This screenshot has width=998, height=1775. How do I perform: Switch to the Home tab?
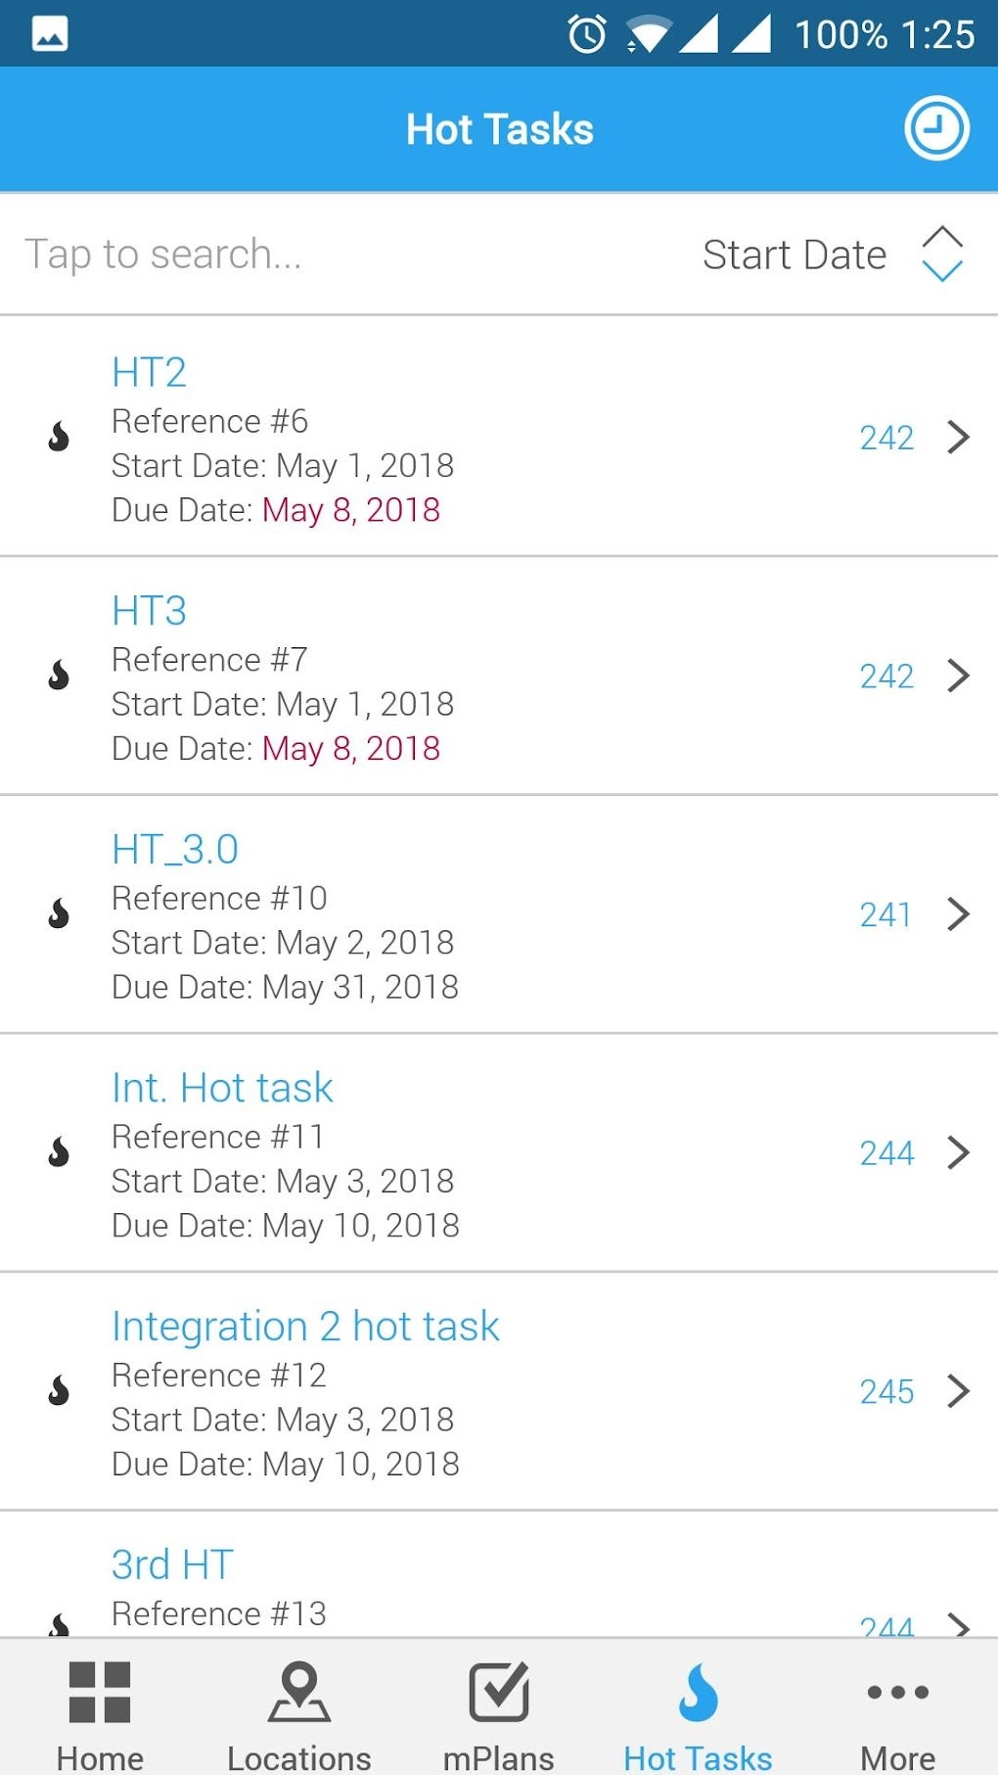[x=100, y=1713]
